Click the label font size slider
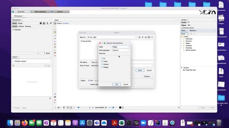 pyautogui.click(x=113, y=107)
